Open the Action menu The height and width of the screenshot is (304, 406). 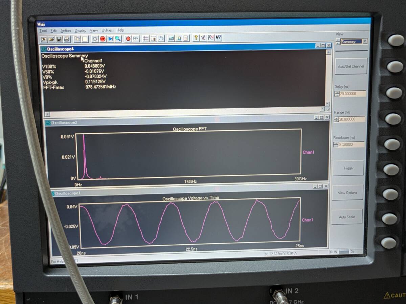pyautogui.click(x=66, y=31)
